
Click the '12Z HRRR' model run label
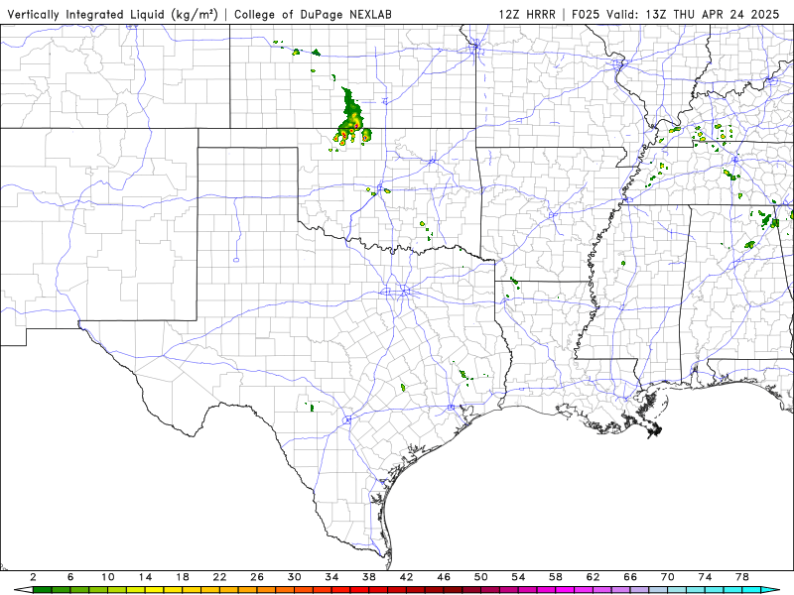[x=527, y=14]
